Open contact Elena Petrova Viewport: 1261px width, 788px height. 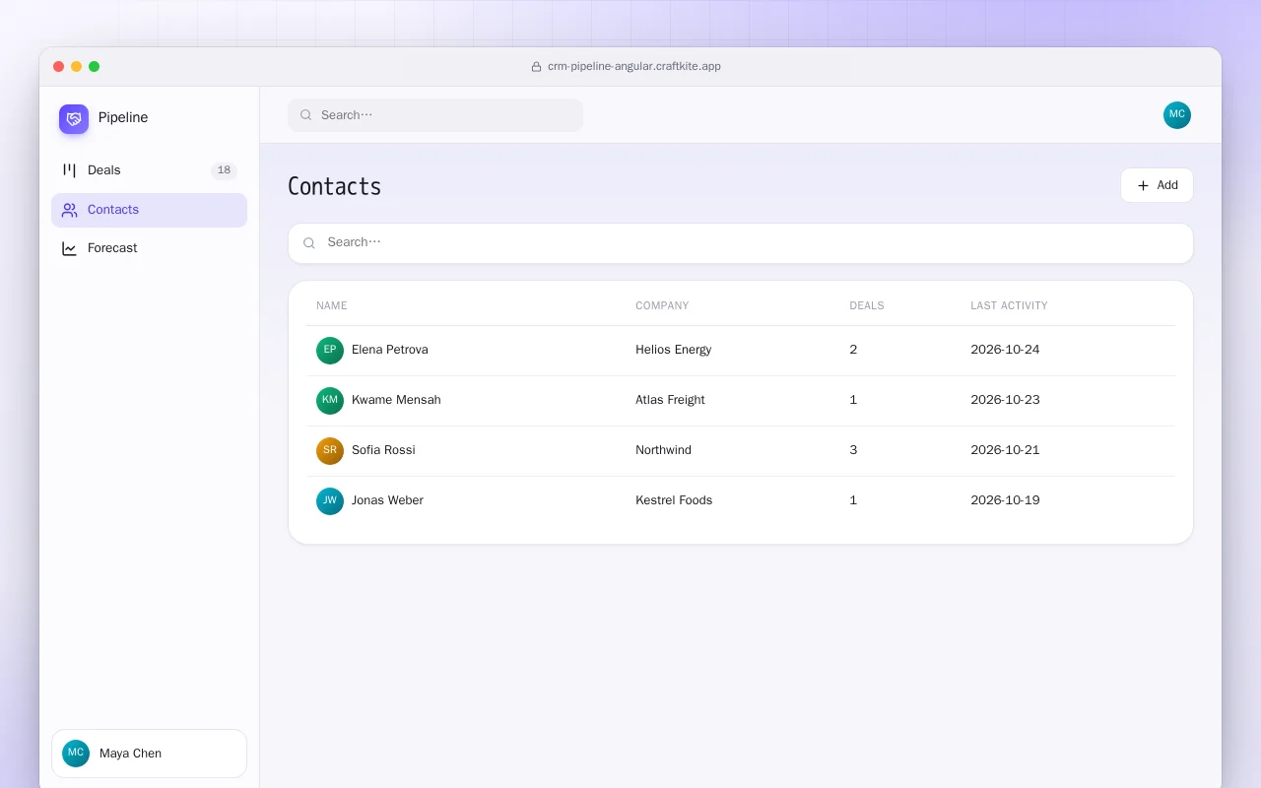[390, 350]
